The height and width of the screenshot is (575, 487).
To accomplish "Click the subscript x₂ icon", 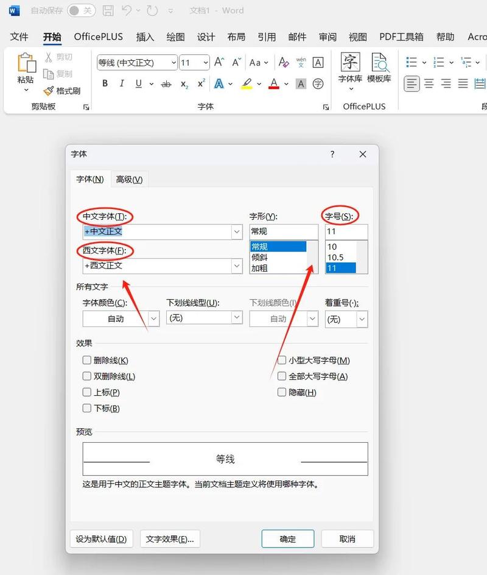I will point(184,84).
